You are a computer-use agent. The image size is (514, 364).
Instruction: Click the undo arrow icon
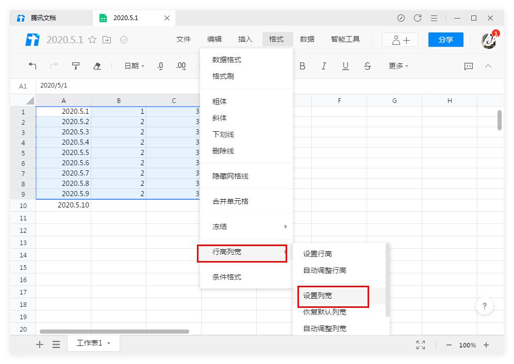coord(32,66)
